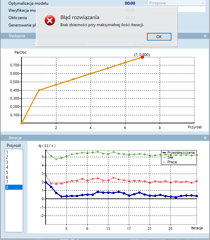Collapse the Śledzenie section chevron
The image size is (210, 240).
(205, 36)
